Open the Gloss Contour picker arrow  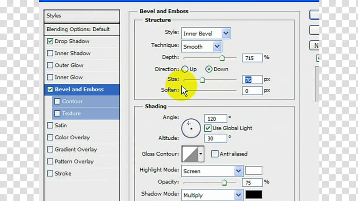(x=200, y=154)
